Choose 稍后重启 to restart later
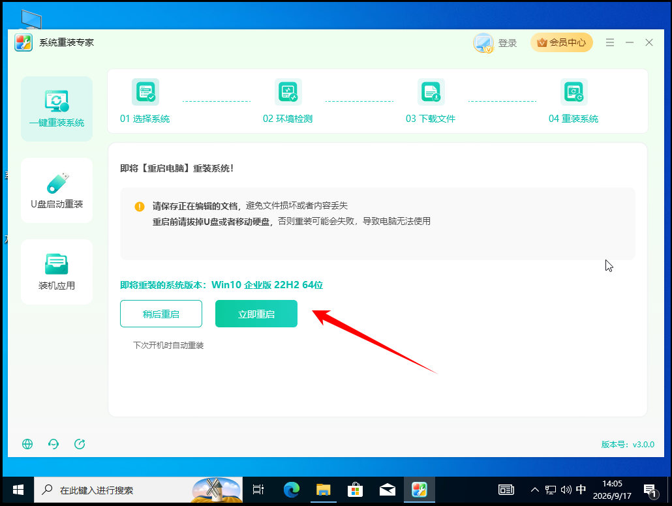This screenshot has height=506, width=672. pyautogui.click(x=160, y=314)
